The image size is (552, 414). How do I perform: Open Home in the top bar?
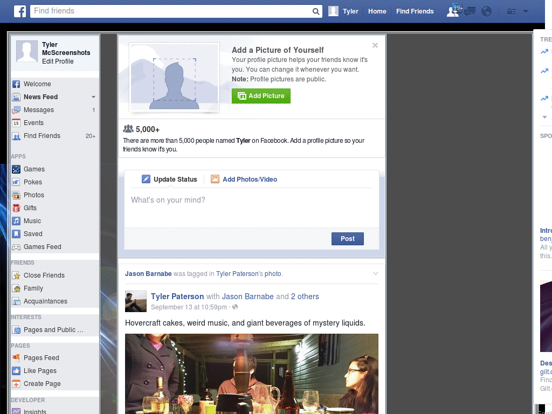[377, 11]
